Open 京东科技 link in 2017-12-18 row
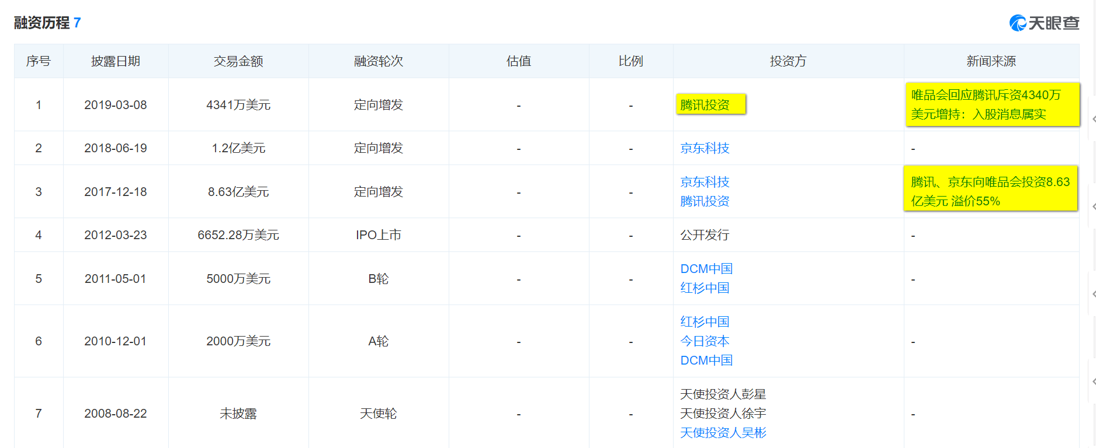 click(x=705, y=182)
